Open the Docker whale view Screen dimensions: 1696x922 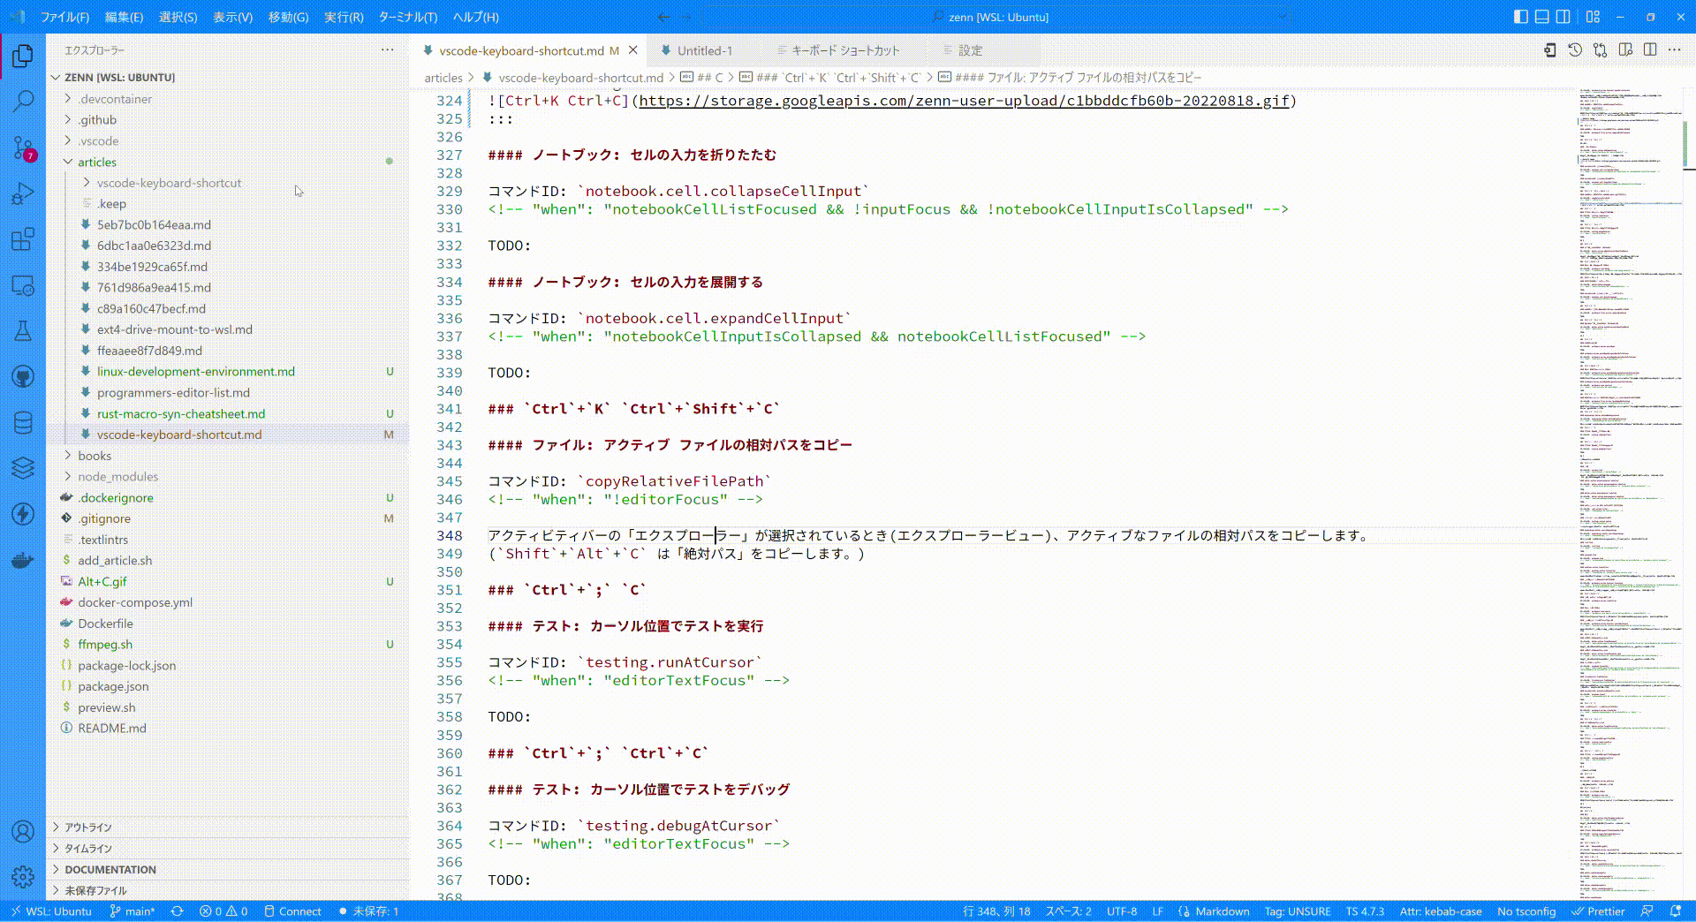(x=23, y=560)
